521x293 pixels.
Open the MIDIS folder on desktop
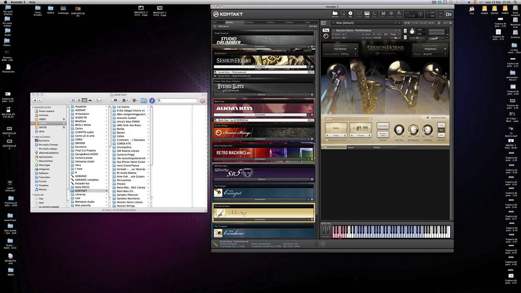coord(11,271)
